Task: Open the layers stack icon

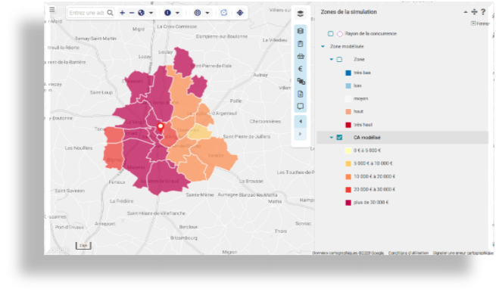Action: pos(300,14)
